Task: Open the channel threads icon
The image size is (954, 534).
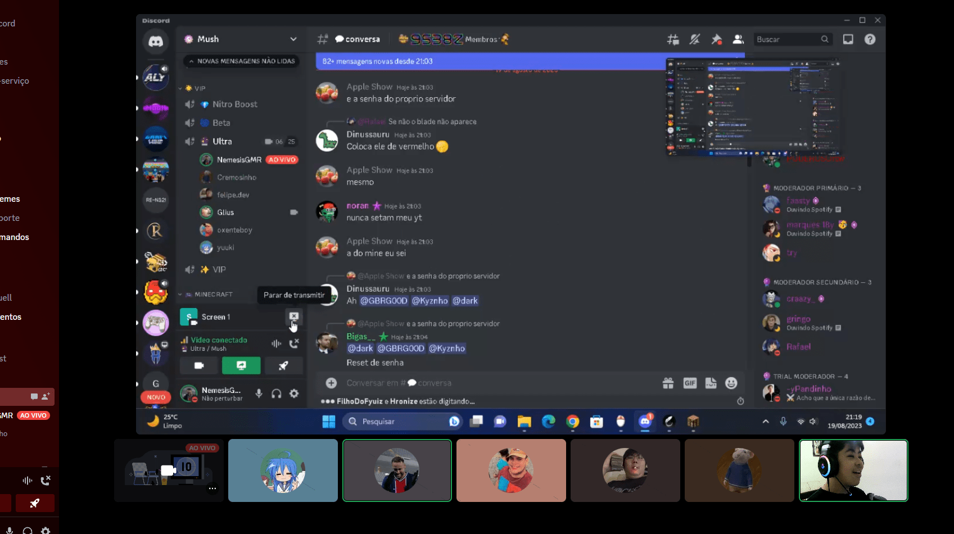Action: click(673, 39)
